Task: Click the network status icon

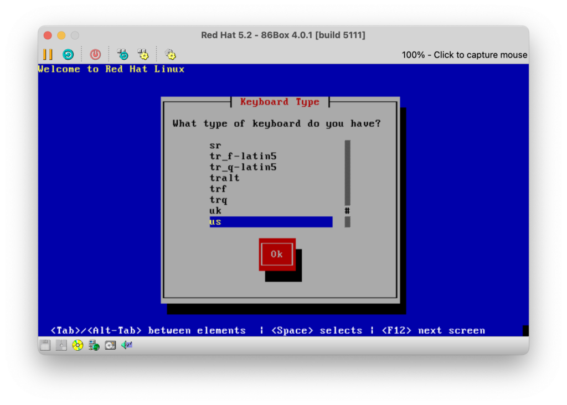Action: tap(94, 345)
